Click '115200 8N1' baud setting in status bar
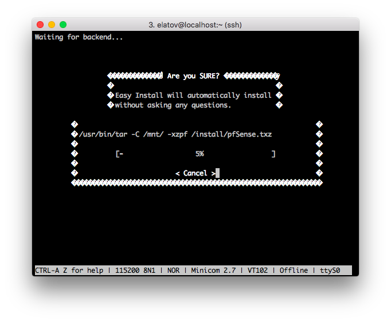Screen dimensions: 391x322 pyautogui.click(x=135, y=271)
